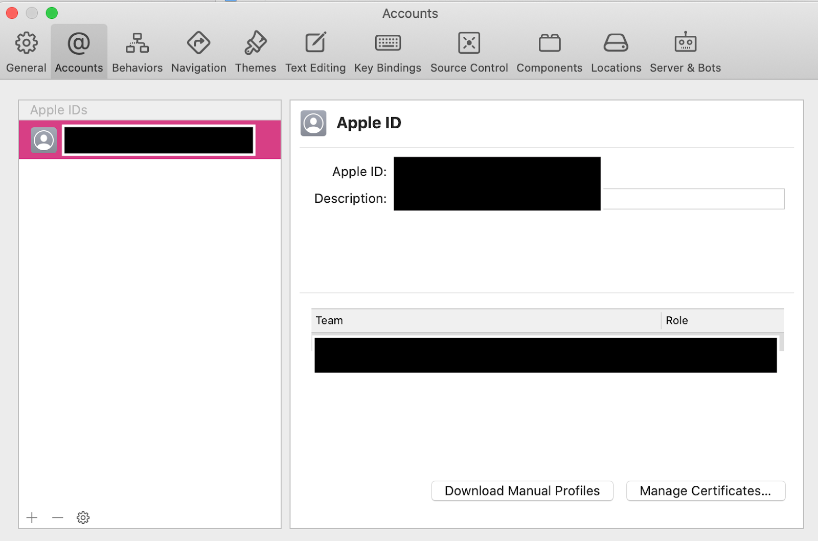Show Source Control preferences
The width and height of the screenshot is (818, 541).
pos(469,52)
